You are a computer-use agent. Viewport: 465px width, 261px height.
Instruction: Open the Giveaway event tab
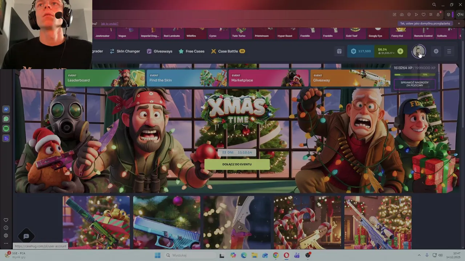350,78
